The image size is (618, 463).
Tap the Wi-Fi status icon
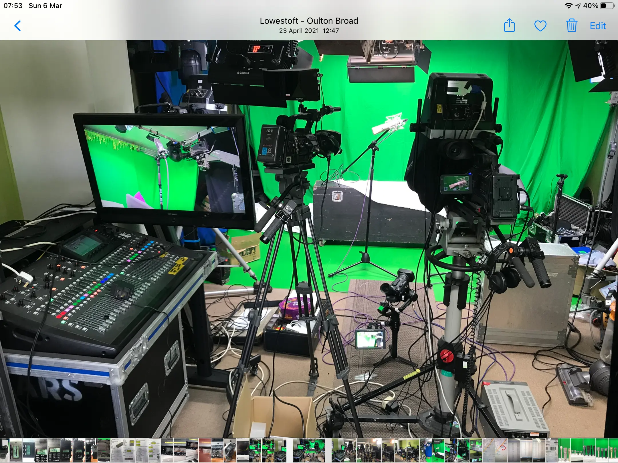(569, 6)
